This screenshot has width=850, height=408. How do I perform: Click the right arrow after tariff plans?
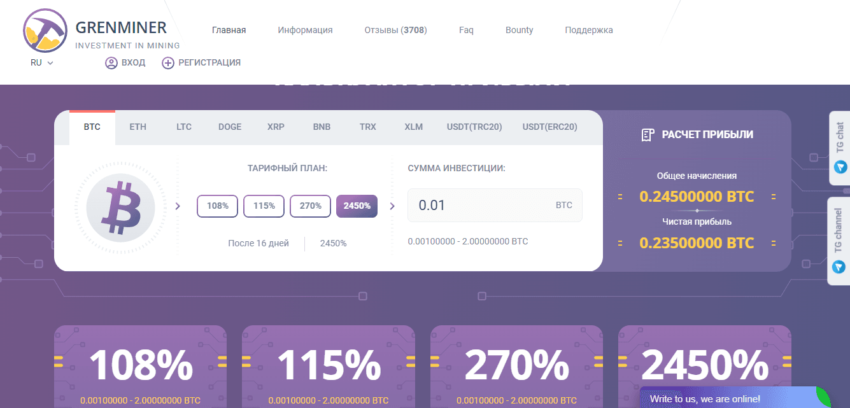tap(392, 206)
